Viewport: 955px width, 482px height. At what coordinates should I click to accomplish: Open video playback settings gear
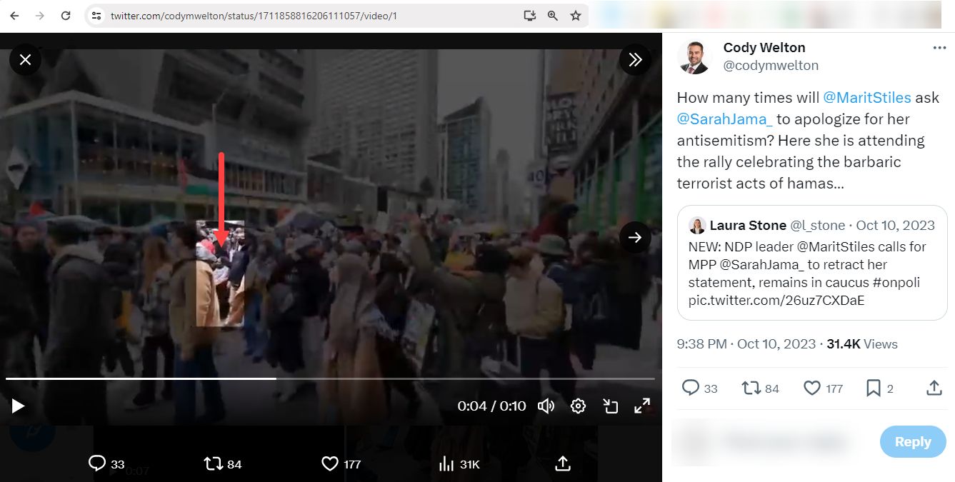tap(578, 406)
